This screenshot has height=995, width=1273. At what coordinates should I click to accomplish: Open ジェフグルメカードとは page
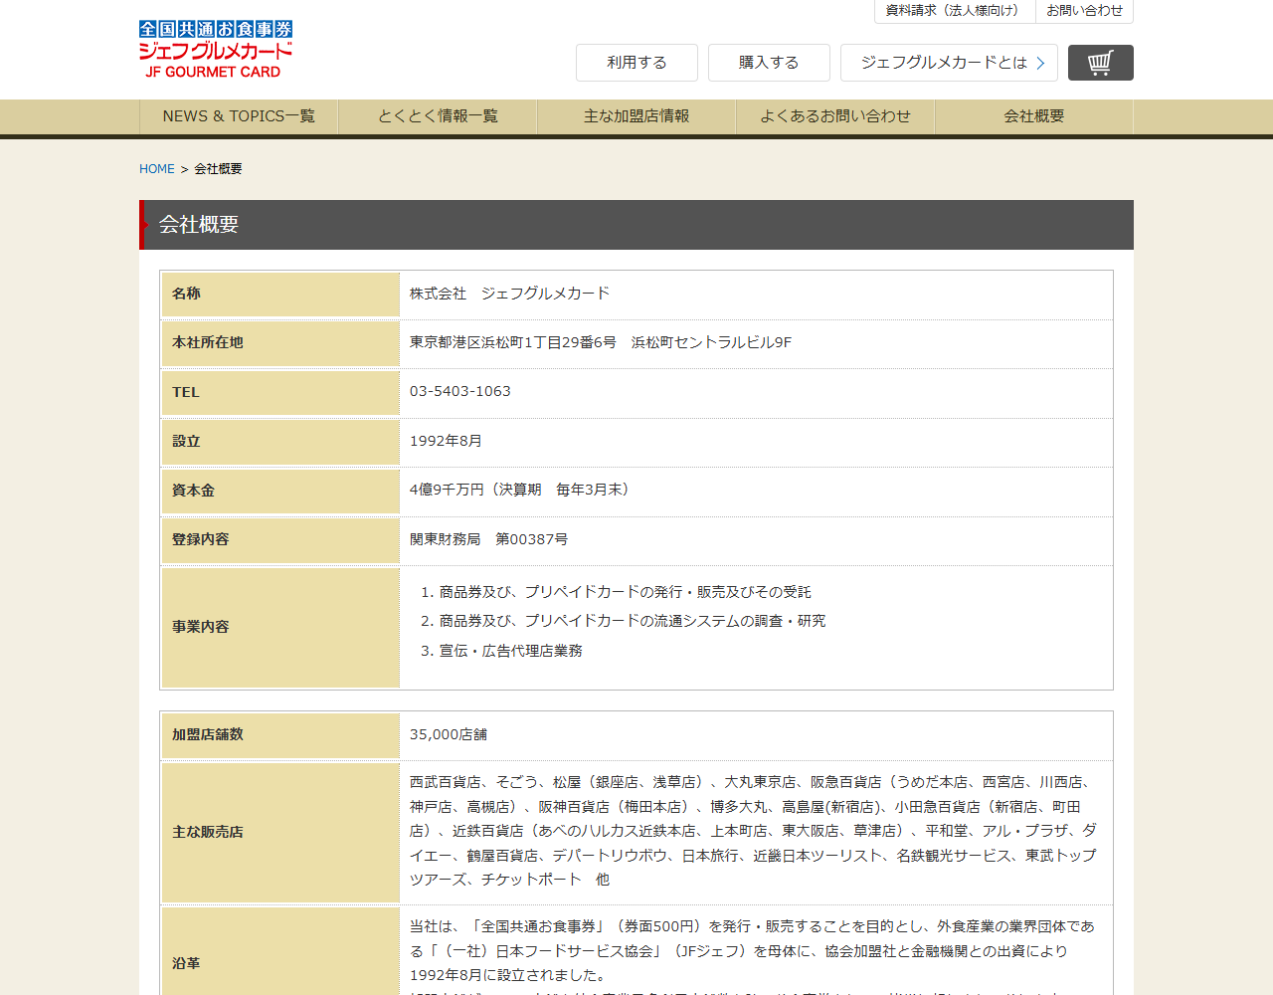pyautogui.click(x=949, y=63)
